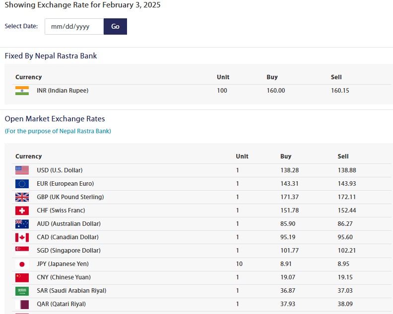Click the UK flag icon
Image resolution: width=393 pixels, height=314 pixels.
point(22,197)
